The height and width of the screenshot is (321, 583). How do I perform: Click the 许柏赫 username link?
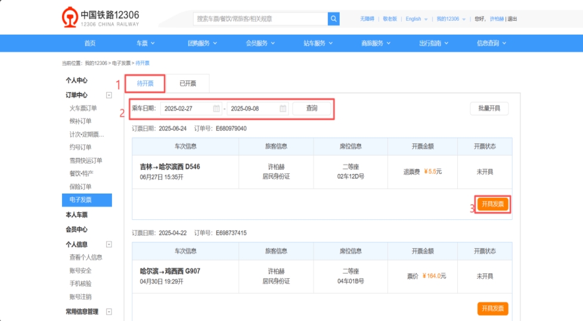497,19
